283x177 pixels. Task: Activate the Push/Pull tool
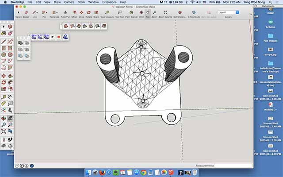(x=65, y=14)
